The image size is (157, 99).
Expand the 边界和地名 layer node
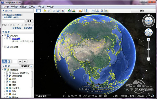pos(4,76)
